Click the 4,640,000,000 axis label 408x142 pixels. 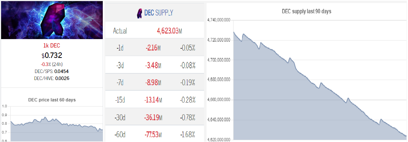(x=219, y=120)
